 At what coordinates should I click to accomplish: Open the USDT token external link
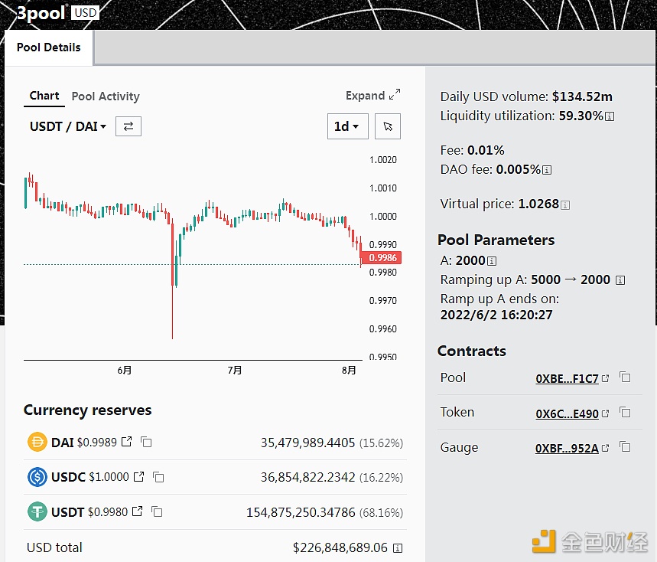coord(137,511)
